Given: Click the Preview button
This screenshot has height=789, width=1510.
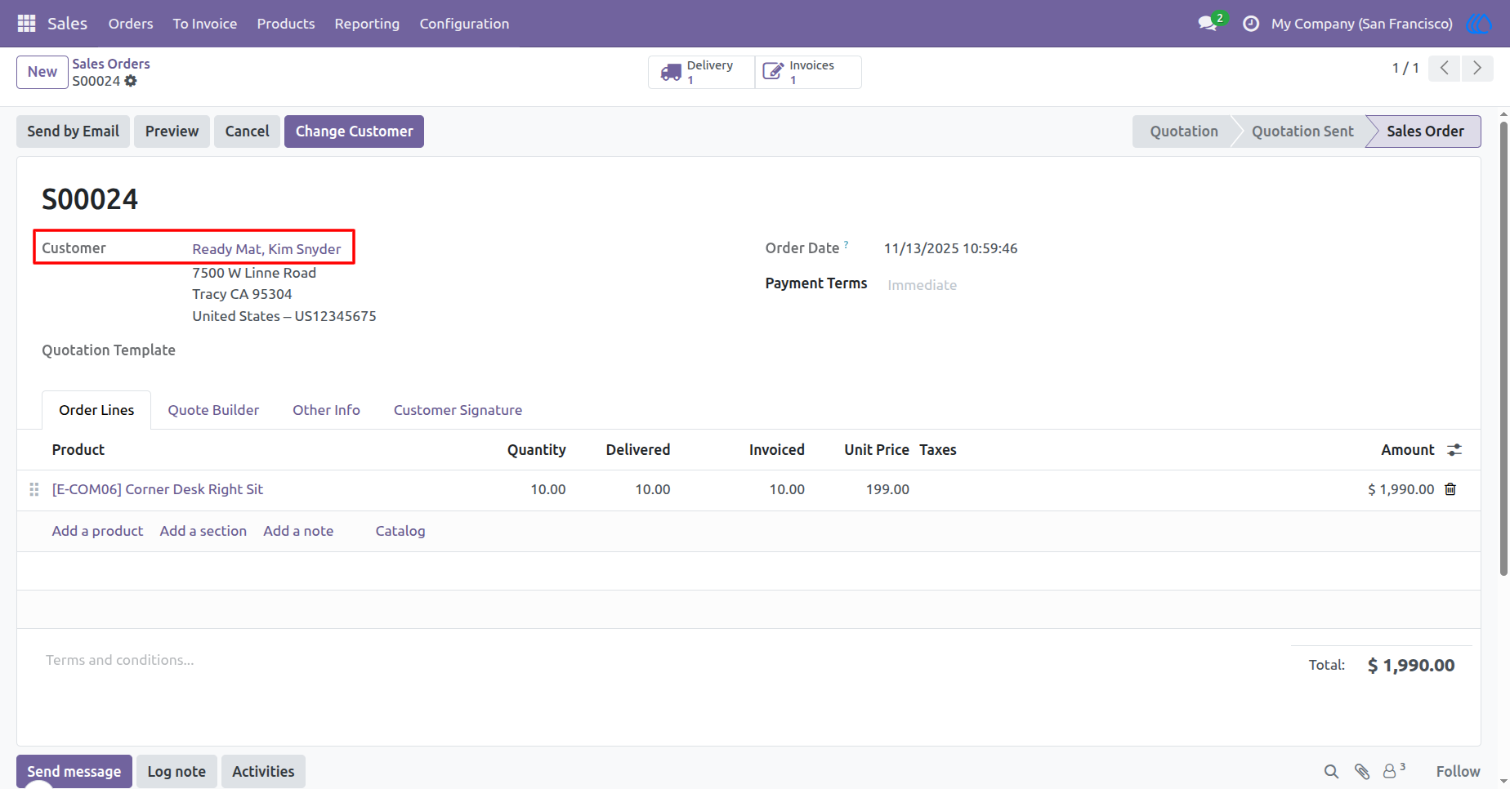Looking at the screenshot, I should [172, 131].
